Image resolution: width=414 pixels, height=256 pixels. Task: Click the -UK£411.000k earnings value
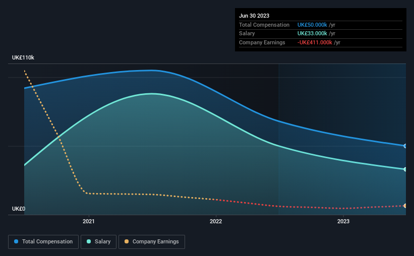click(315, 42)
